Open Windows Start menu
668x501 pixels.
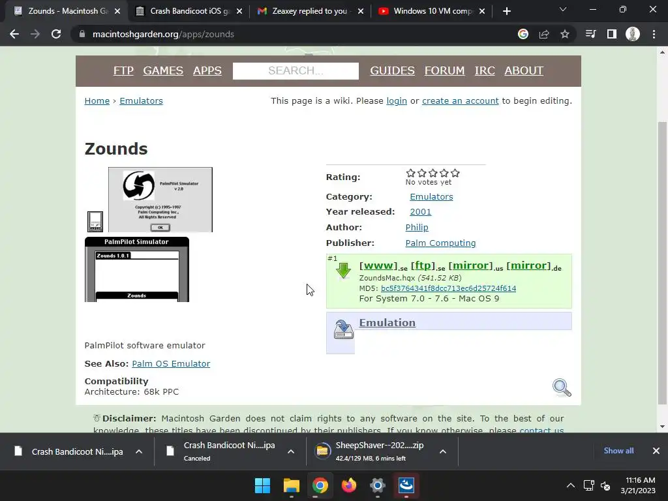pos(262,485)
